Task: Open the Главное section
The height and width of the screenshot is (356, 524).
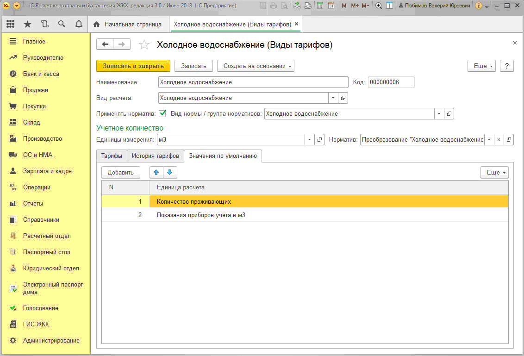Action: (x=34, y=42)
